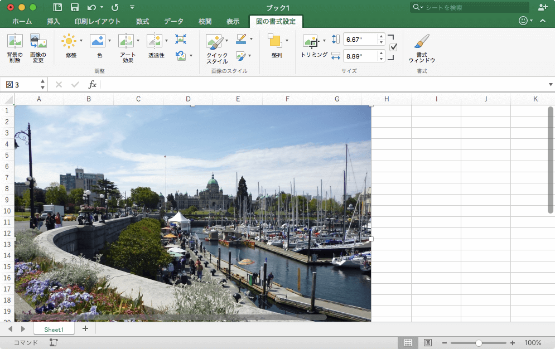Click the 修整 (corrections) sun icon

click(69, 41)
